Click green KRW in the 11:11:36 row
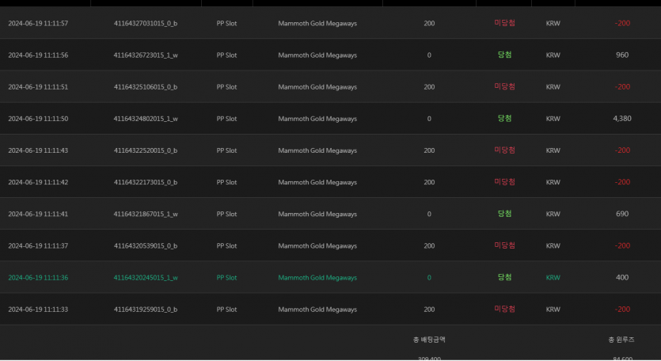Screen dimensions: 661x361 (553, 278)
